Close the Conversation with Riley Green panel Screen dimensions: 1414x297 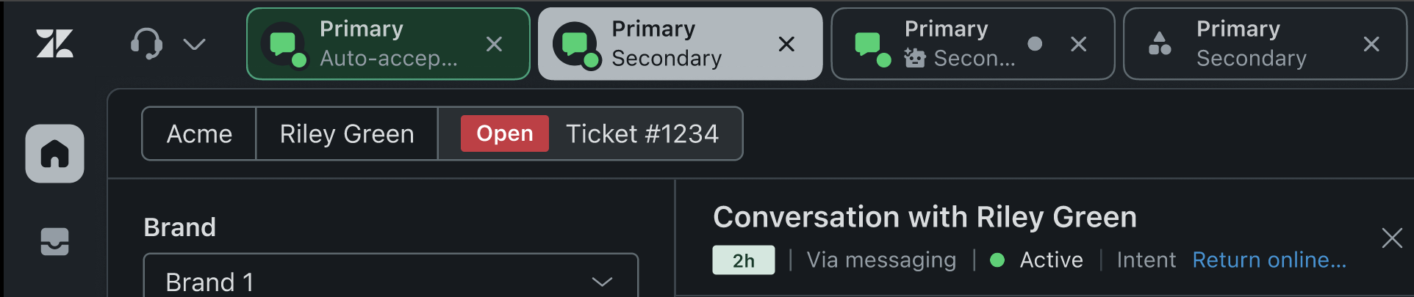coord(1392,238)
